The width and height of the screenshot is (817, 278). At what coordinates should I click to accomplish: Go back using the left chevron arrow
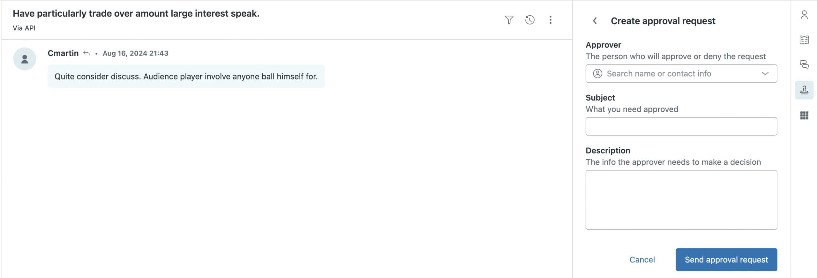click(x=595, y=21)
